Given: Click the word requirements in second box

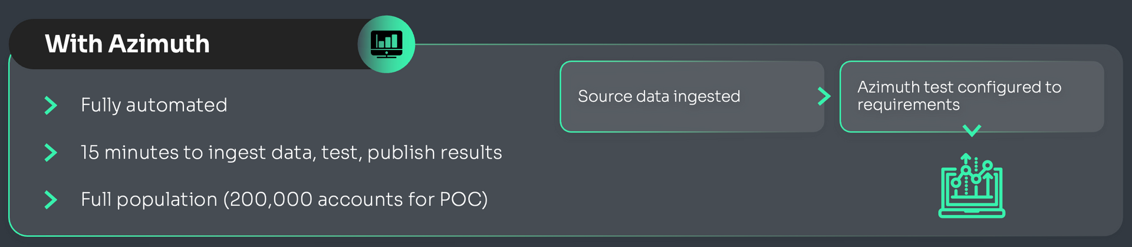Looking at the screenshot, I should tap(909, 106).
